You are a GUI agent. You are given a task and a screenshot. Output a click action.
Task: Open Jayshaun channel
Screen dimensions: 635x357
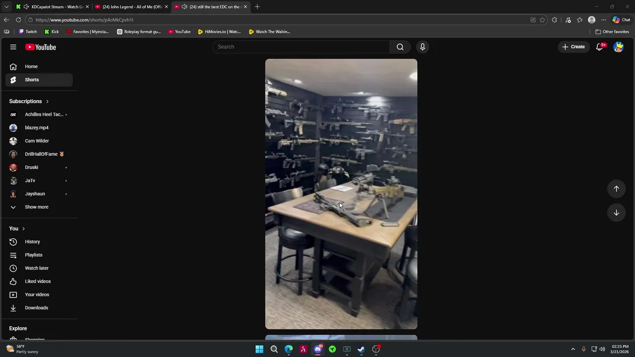pyautogui.click(x=39, y=194)
